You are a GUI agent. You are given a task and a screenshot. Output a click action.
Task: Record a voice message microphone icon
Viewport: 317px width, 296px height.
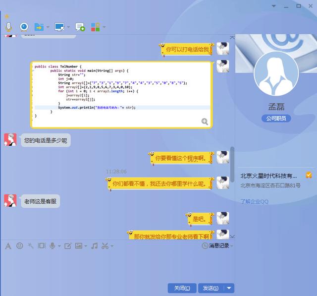click(x=53, y=246)
